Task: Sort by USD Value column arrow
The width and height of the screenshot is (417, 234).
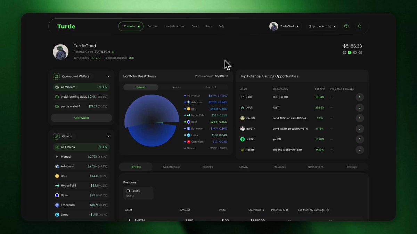Action: (263, 210)
